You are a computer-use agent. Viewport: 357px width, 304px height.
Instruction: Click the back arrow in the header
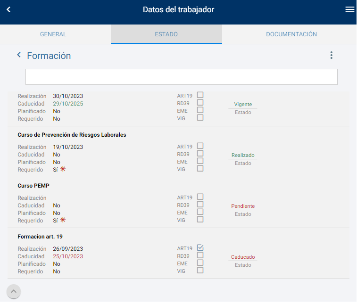point(8,9)
